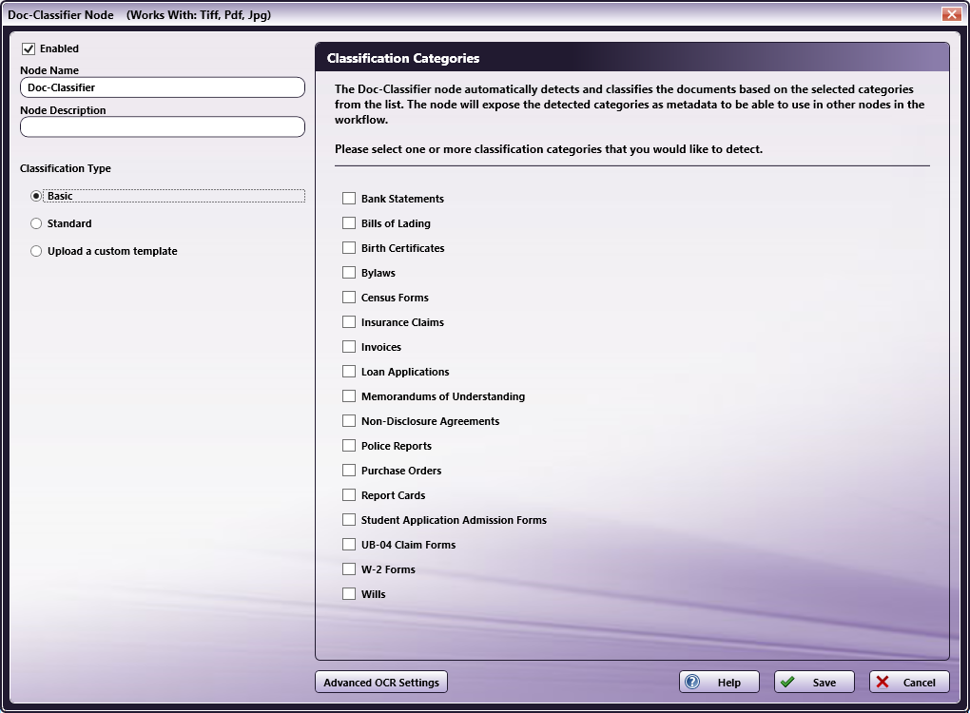Viewport: 970px width, 713px height.
Task: Click the Node Name label
Action: click(x=49, y=70)
